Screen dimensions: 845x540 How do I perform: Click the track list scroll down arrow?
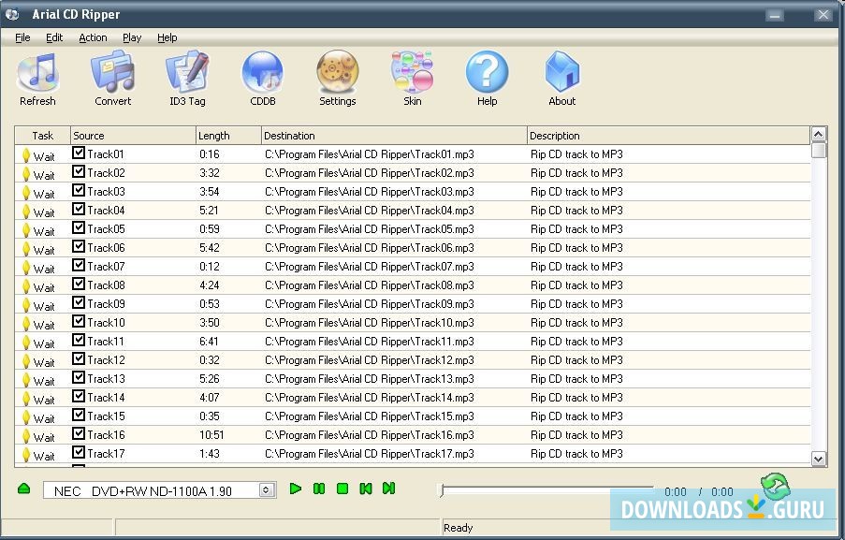(x=819, y=459)
